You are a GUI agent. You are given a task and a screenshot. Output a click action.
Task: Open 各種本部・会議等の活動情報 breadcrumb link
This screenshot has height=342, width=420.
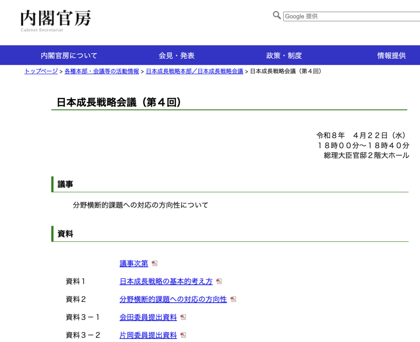[x=102, y=71]
